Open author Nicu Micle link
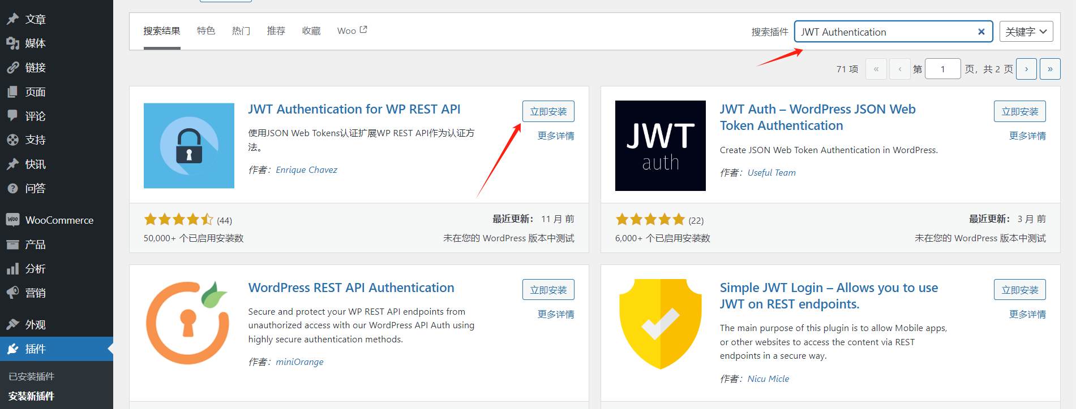 [x=768, y=378]
